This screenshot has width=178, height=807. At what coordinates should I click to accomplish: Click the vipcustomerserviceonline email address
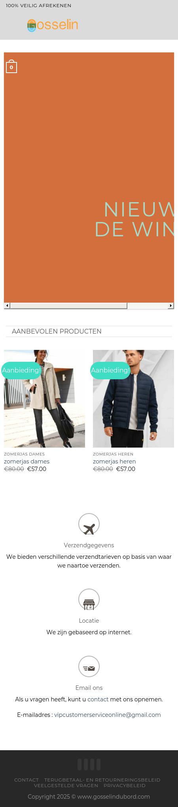tap(108, 715)
